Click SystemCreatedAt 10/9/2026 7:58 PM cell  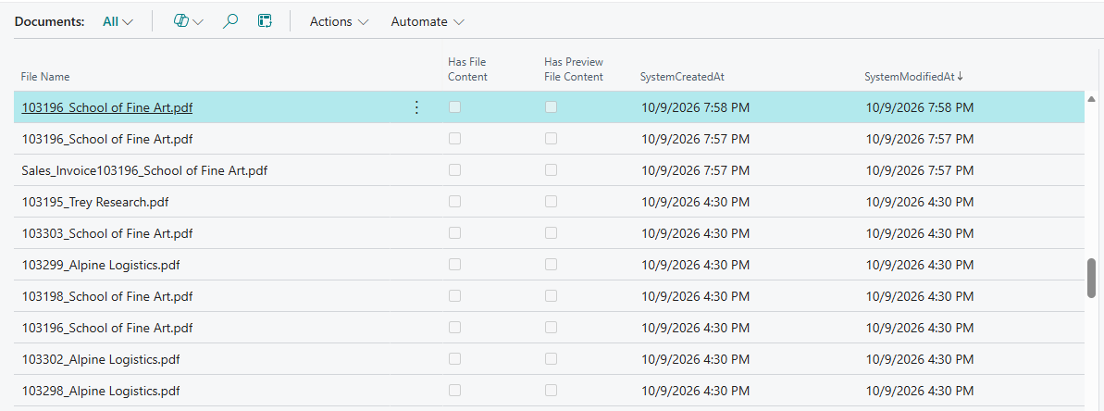[696, 107]
